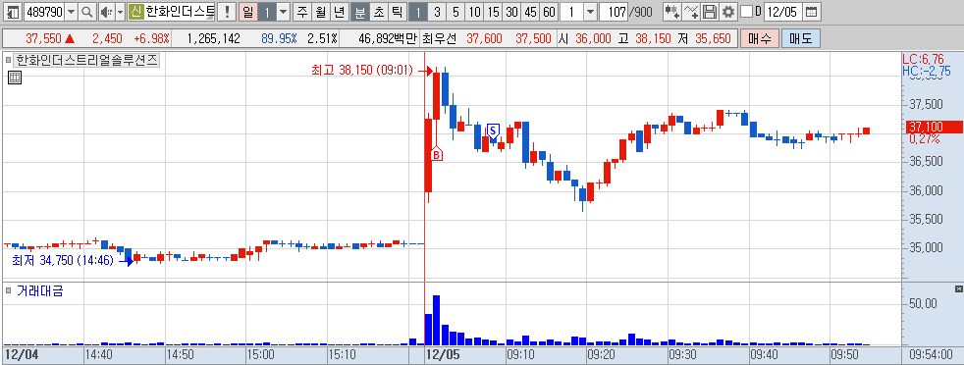Click the add candlestick chart icon

[x=672, y=11]
